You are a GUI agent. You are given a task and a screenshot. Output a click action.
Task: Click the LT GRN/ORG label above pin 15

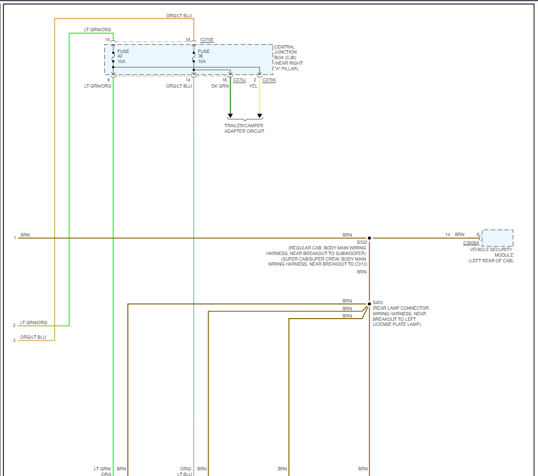coord(98,30)
